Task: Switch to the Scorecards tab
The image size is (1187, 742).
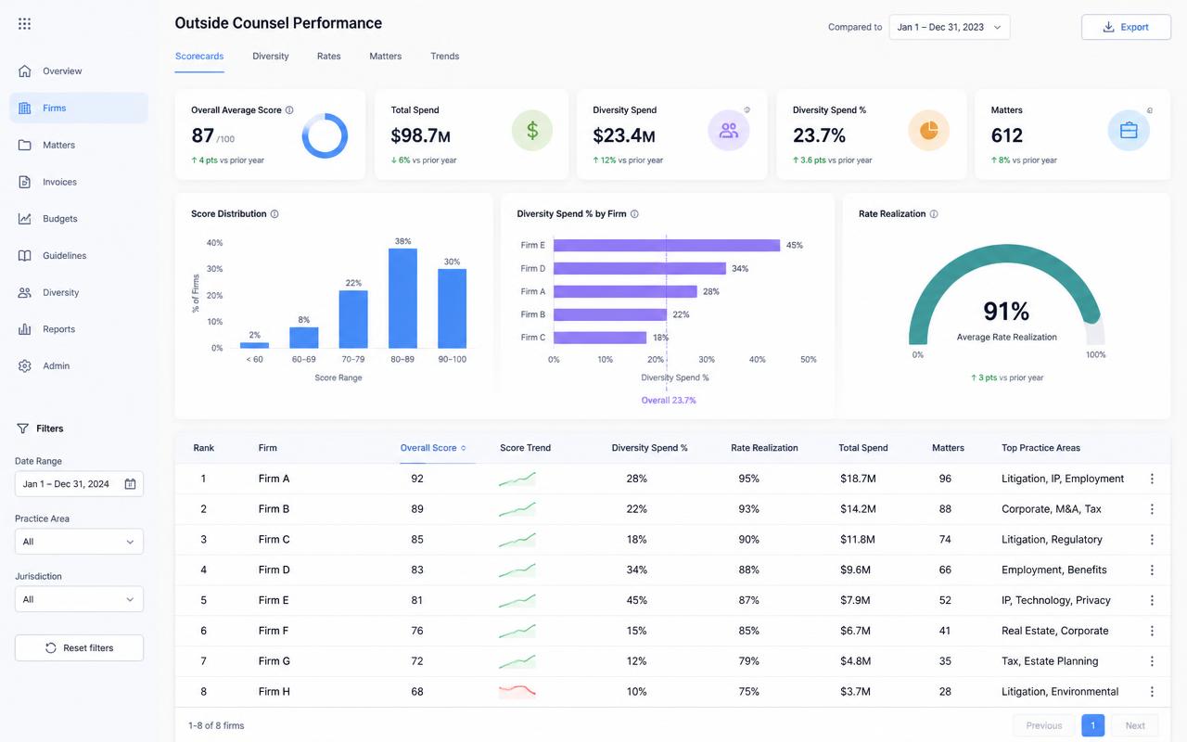Action: [x=199, y=57]
